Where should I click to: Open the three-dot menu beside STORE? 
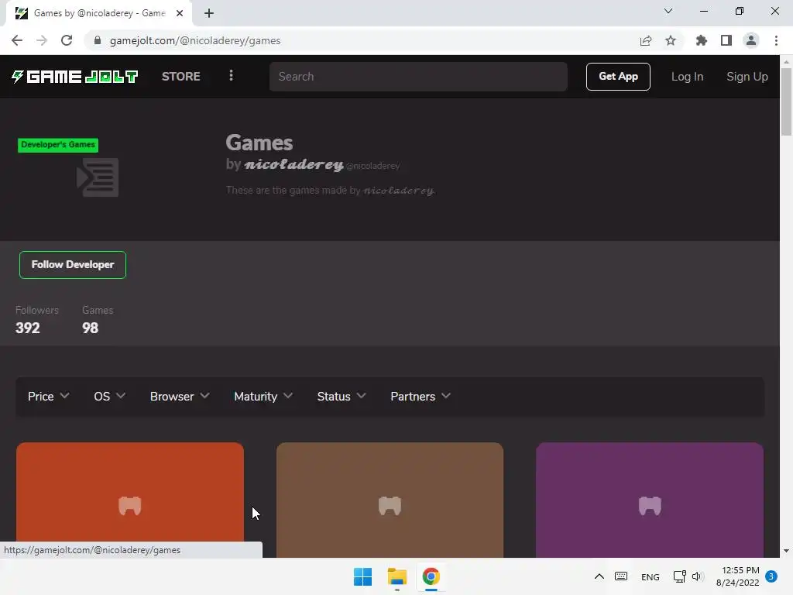[x=231, y=76]
